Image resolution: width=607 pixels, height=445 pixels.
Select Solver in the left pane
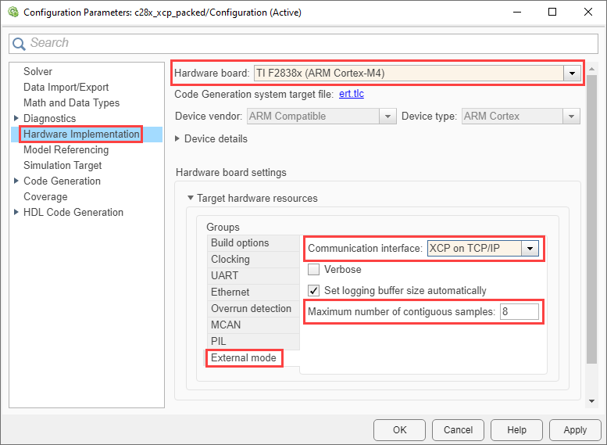[x=37, y=71]
